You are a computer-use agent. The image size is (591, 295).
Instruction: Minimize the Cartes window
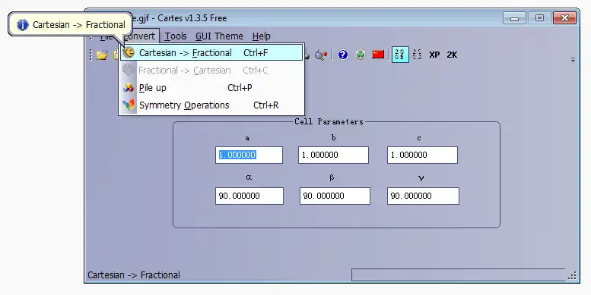[x=514, y=18]
